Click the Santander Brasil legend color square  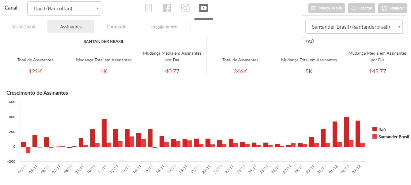pyautogui.click(x=375, y=137)
